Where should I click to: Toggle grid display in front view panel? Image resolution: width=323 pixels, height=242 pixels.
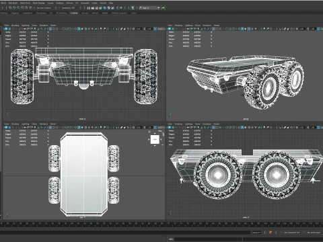point(50,29)
